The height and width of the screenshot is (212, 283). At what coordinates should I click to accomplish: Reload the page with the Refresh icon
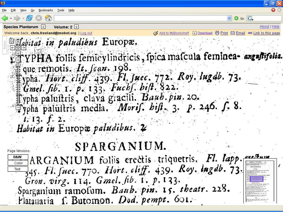29,18
